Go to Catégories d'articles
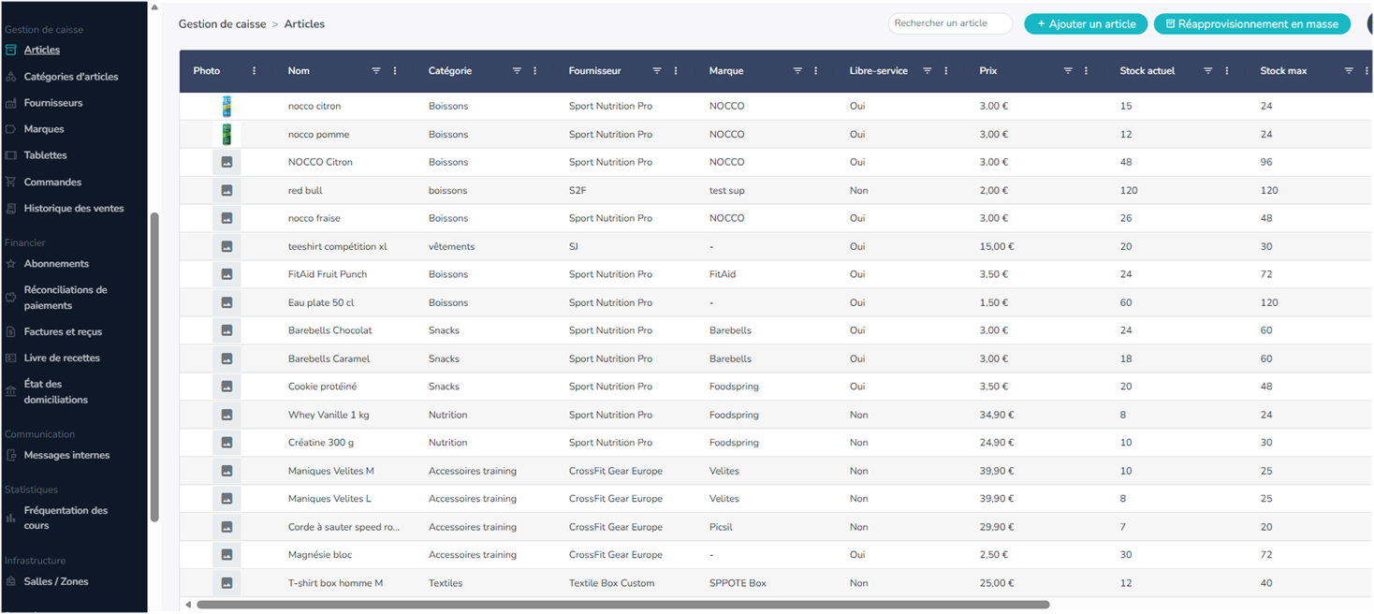This screenshot has height=614, width=1374. (x=71, y=77)
